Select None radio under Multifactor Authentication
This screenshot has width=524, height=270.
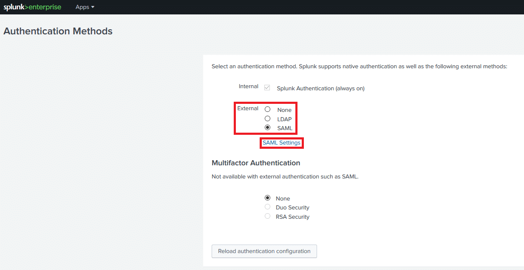(268, 198)
